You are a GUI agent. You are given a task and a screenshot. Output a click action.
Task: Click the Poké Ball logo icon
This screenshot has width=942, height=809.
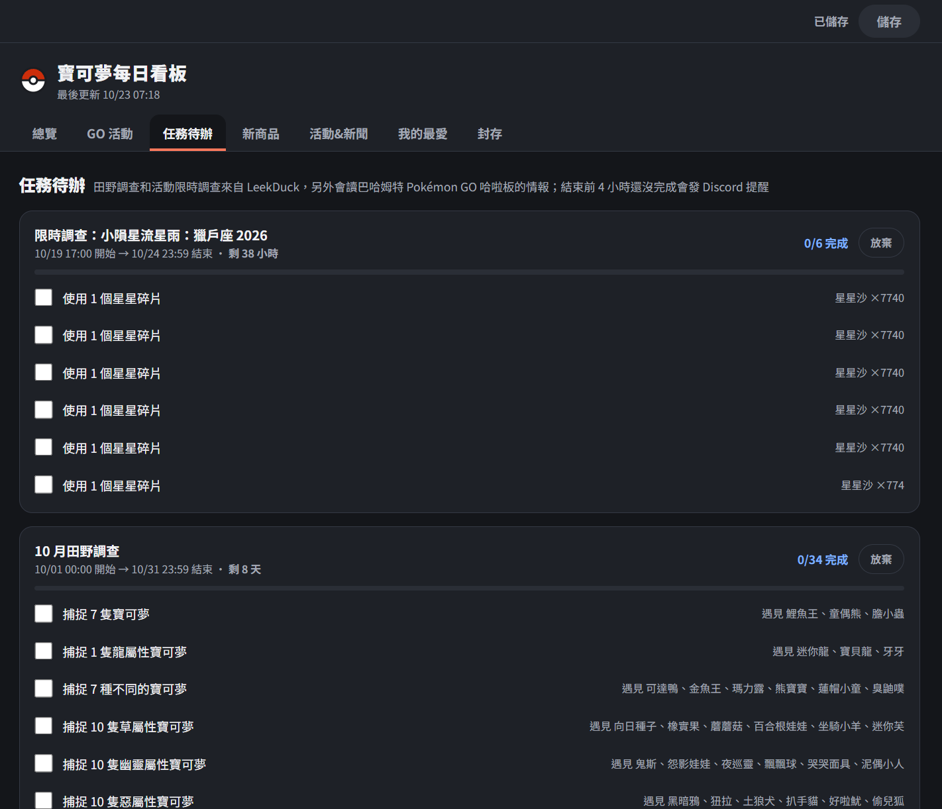pyautogui.click(x=33, y=81)
